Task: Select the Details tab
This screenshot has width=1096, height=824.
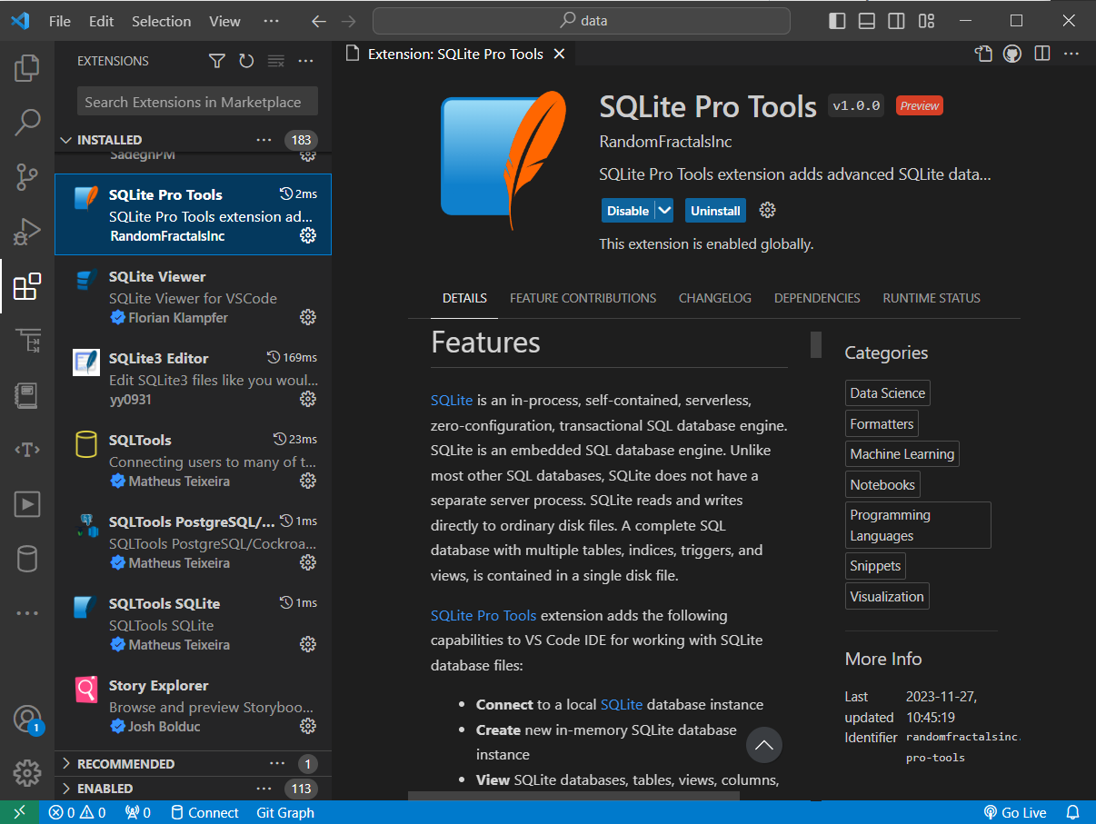Action: coord(464,298)
